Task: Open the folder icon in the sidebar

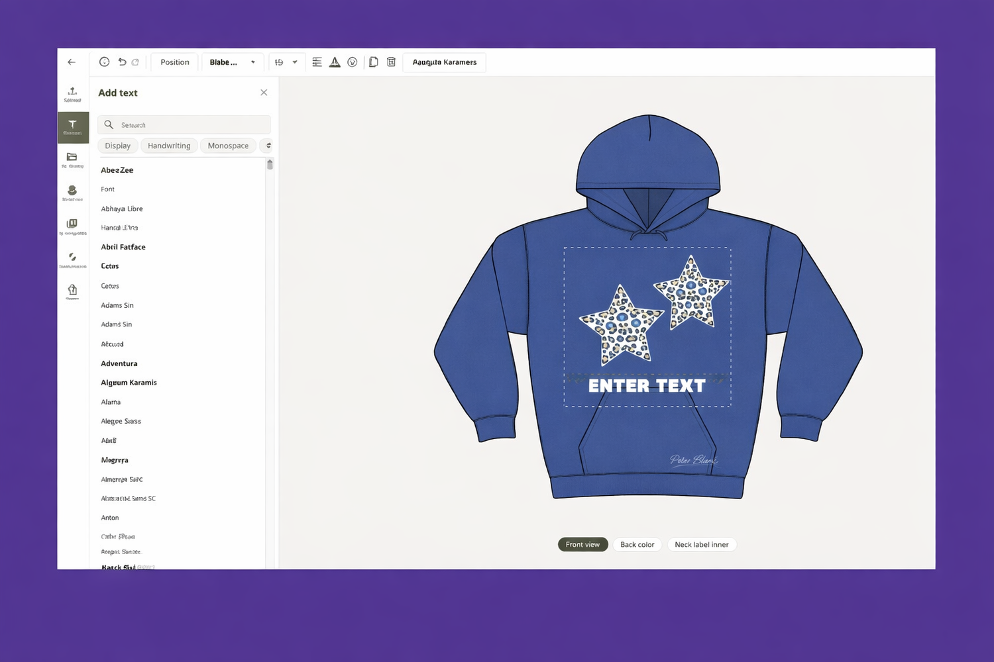Action: pos(72,159)
